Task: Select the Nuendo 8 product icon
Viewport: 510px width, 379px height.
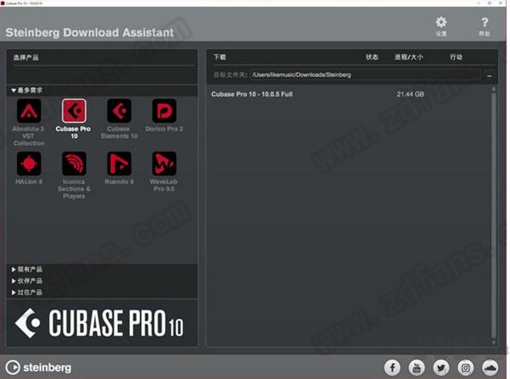Action: [119, 163]
